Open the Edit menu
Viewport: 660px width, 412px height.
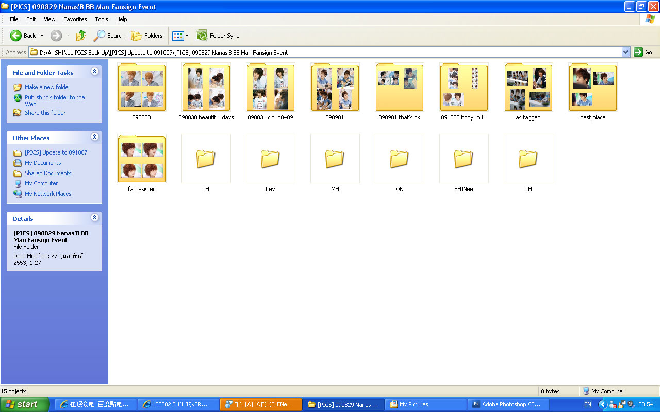coord(31,19)
